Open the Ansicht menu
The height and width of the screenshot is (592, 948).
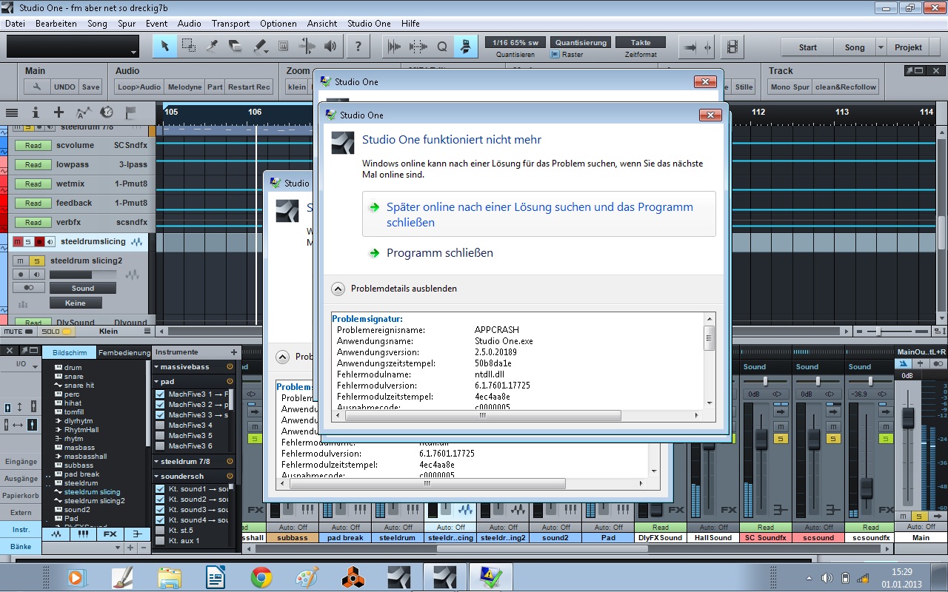[x=322, y=24]
